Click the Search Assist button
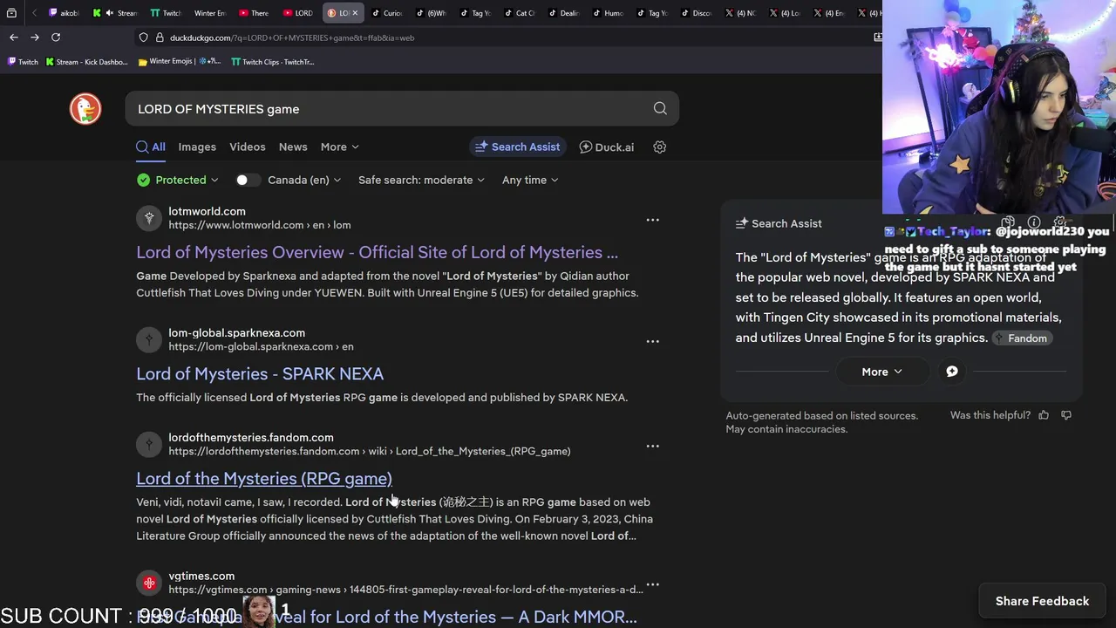Viewport: 1116px width, 628px height. pos(518,147)
